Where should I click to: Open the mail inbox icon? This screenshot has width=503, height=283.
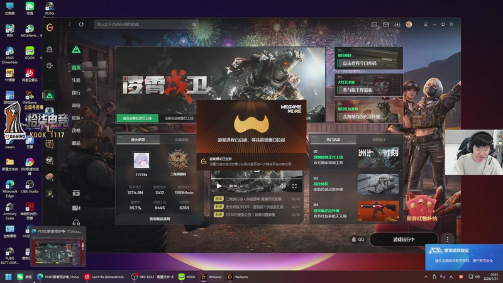tap(385, 25)
